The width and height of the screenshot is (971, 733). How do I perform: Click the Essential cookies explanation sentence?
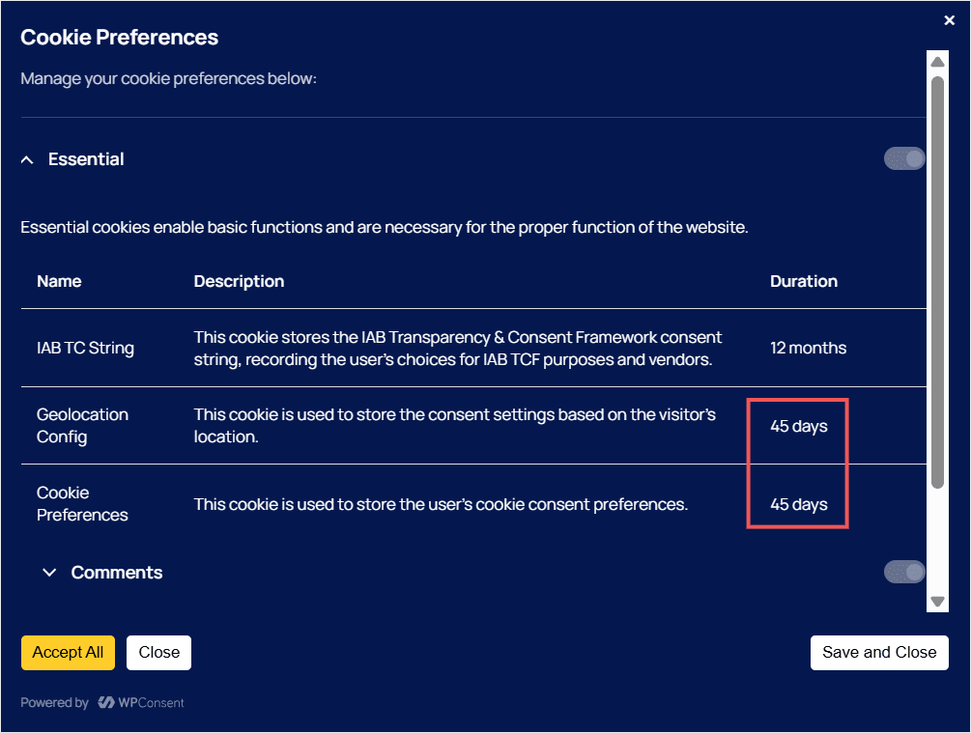(385, 227)
